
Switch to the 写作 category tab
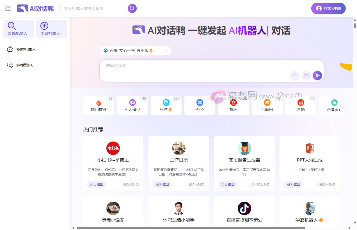coord(166,105)
